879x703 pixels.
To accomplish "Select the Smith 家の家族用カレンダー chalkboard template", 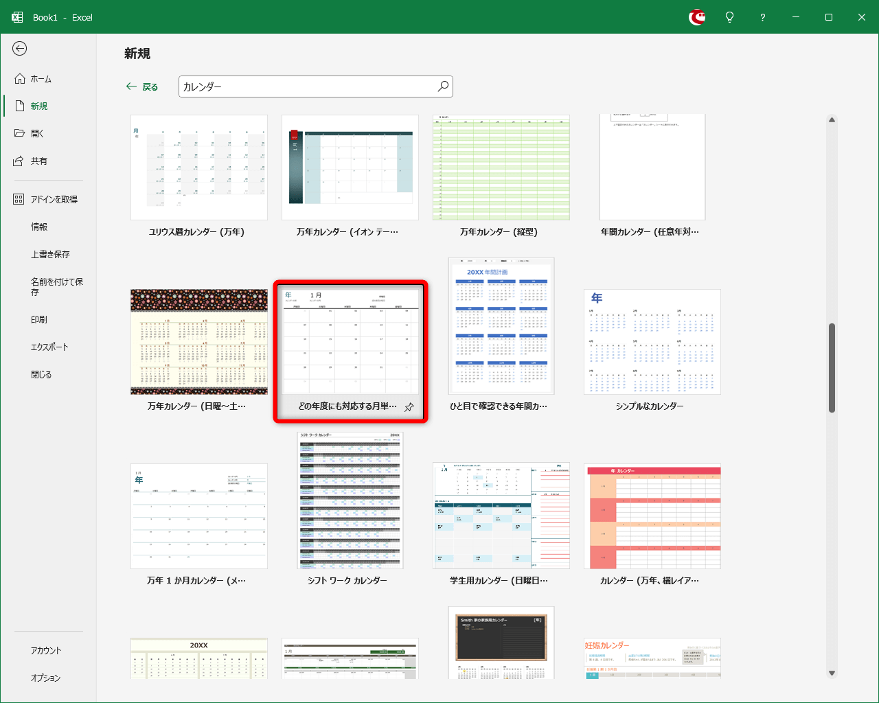I will [501, 643].
